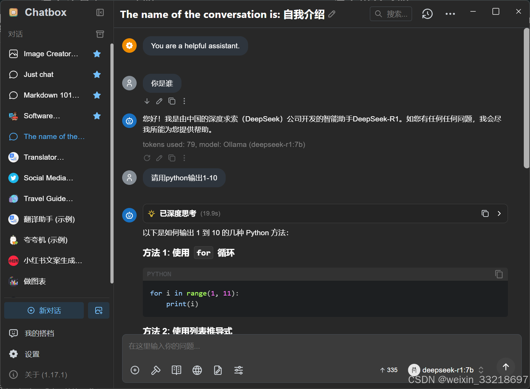
Task: Click the open book icon in input bar
Action: (176, 370)
